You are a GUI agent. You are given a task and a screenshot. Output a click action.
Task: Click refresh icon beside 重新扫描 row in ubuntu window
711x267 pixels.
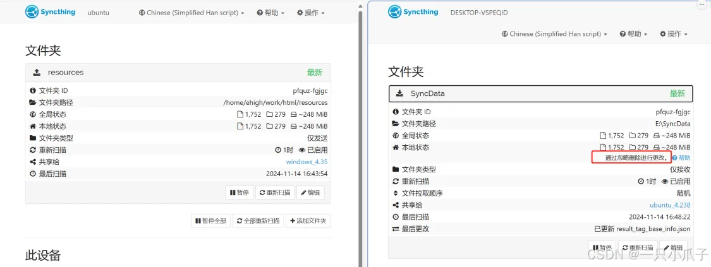pos(33,150)
